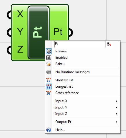
Task: Click the Bake egg icon
Action: [x=49, y=64]
